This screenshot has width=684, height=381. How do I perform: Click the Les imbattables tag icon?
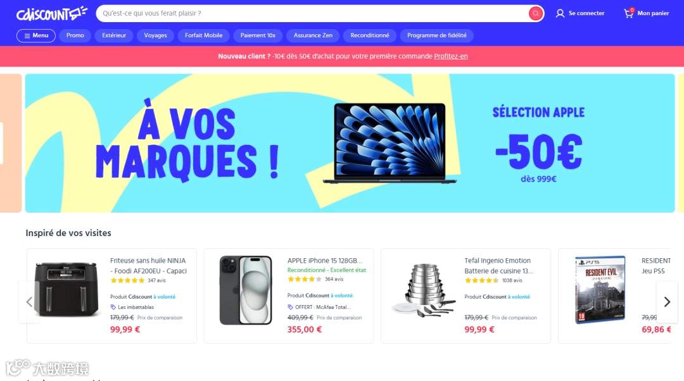pyautogui.click(x=113, y=307)
